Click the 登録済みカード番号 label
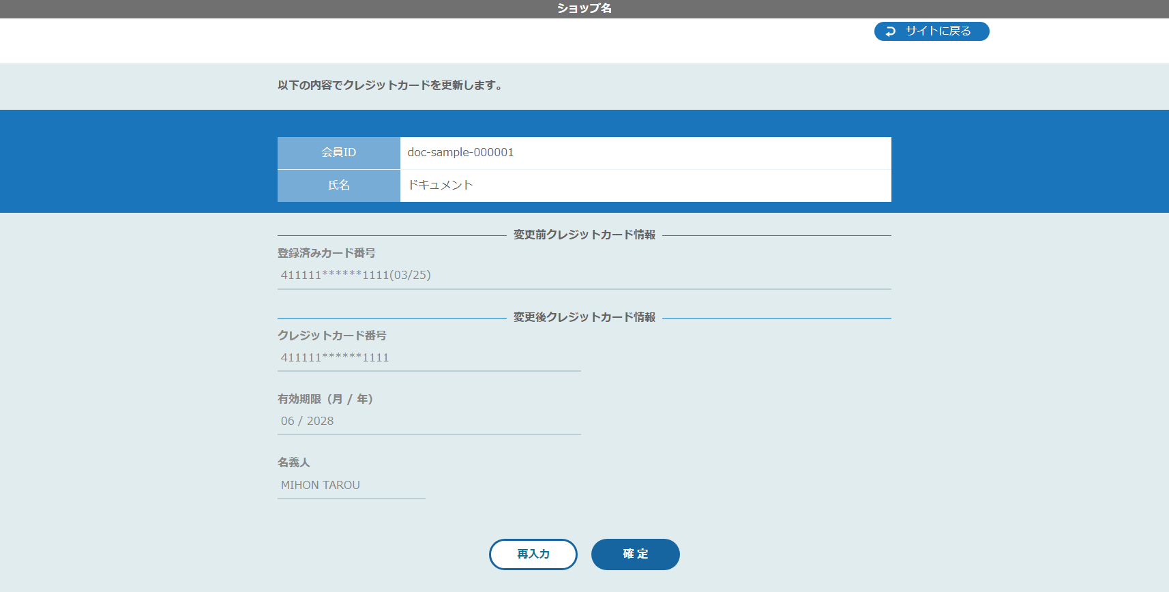The height and width of the screenshot is (592, 1169). click(326, 253)
